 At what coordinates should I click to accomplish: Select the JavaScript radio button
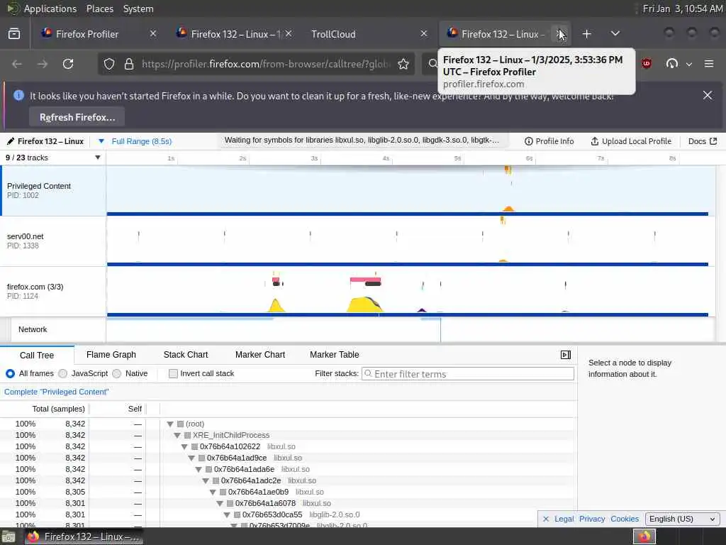coord(63,373)
